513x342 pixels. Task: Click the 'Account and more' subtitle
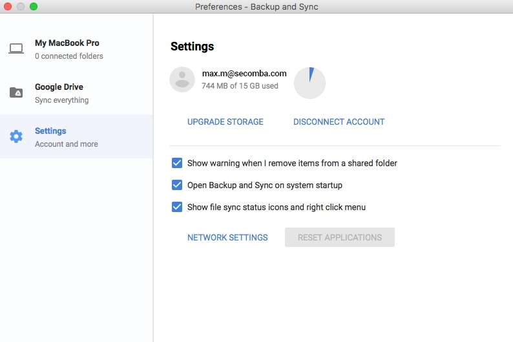point(67,144)
